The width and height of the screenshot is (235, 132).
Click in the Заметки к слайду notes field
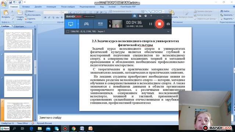(x=108, y=118)
